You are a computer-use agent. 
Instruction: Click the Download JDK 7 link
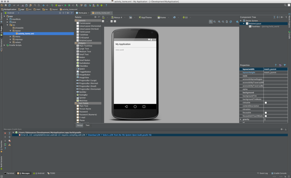95,135
